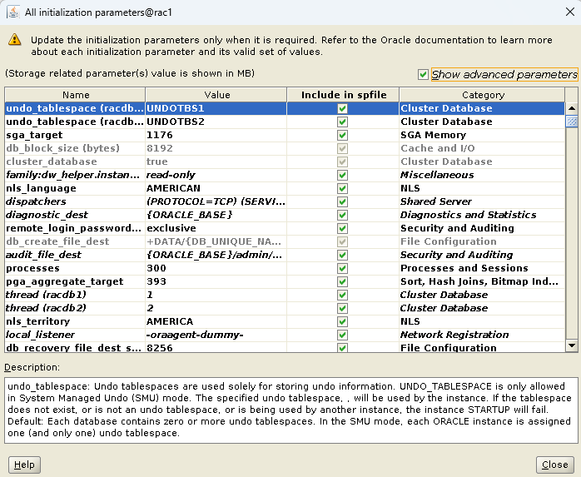Image resolution: width=581 pixels, height=477 pixels.
Task: Toggle Include in spfile for pga_aggregate_target
Action: tap(342, 282)
